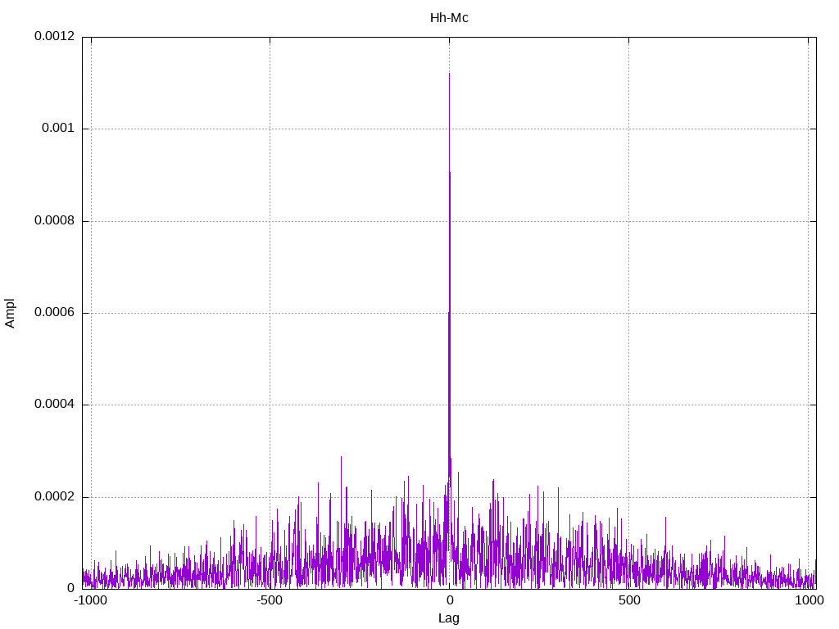
Task: Click the y-axis tick 0.001
Action: click(x=58, y=129)
